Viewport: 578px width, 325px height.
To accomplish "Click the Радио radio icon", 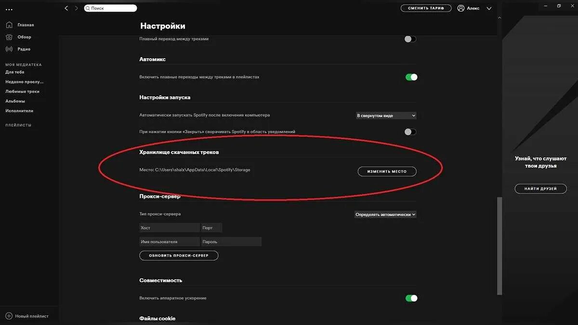I will (x=9, y=49).
